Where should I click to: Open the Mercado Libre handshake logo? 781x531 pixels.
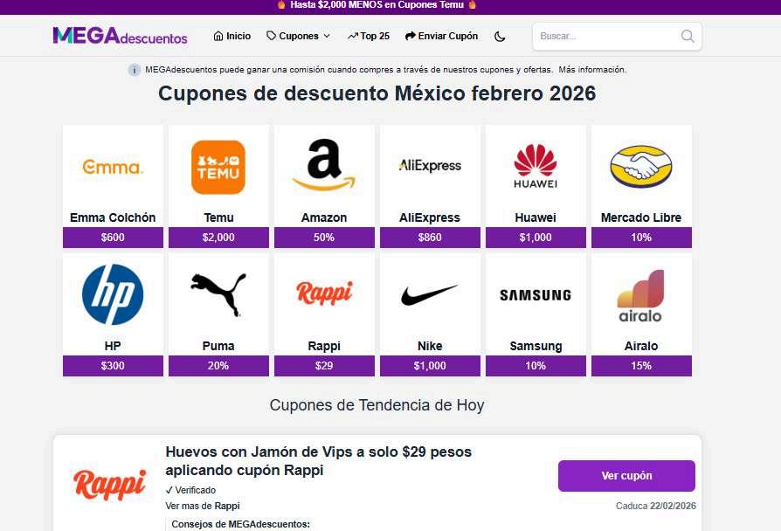pos(641,166)
